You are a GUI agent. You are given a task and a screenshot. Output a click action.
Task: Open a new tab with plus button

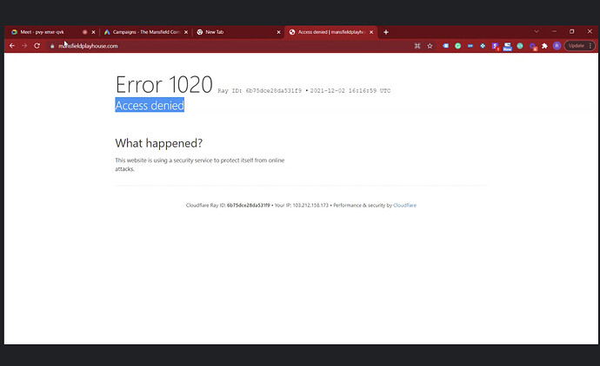[386, 32]
